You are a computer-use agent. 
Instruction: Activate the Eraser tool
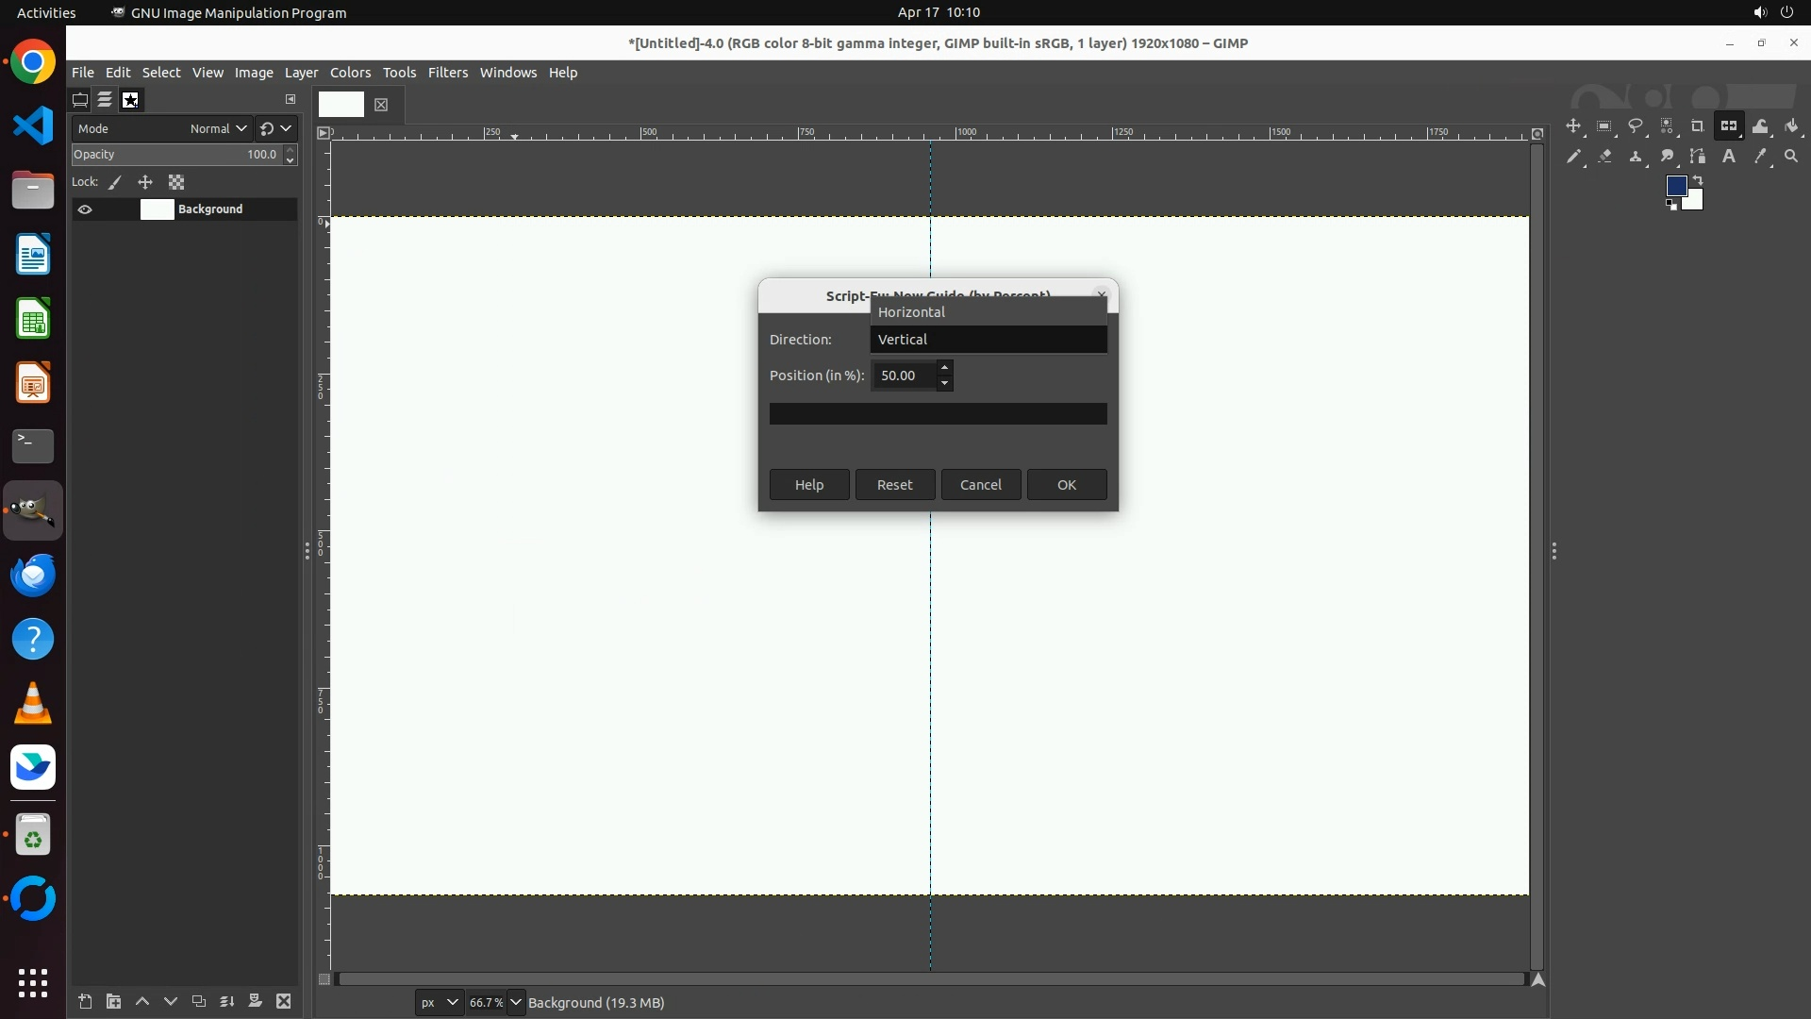pos(1604,157)
